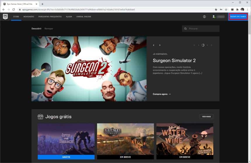Click EM BREVE under Water Tastes Like Wine
251x163 pixels.
coord(185,157)
